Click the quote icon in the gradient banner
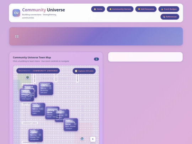Image resolution: width=192 pixels, height=144 pixels. [17, 37]
